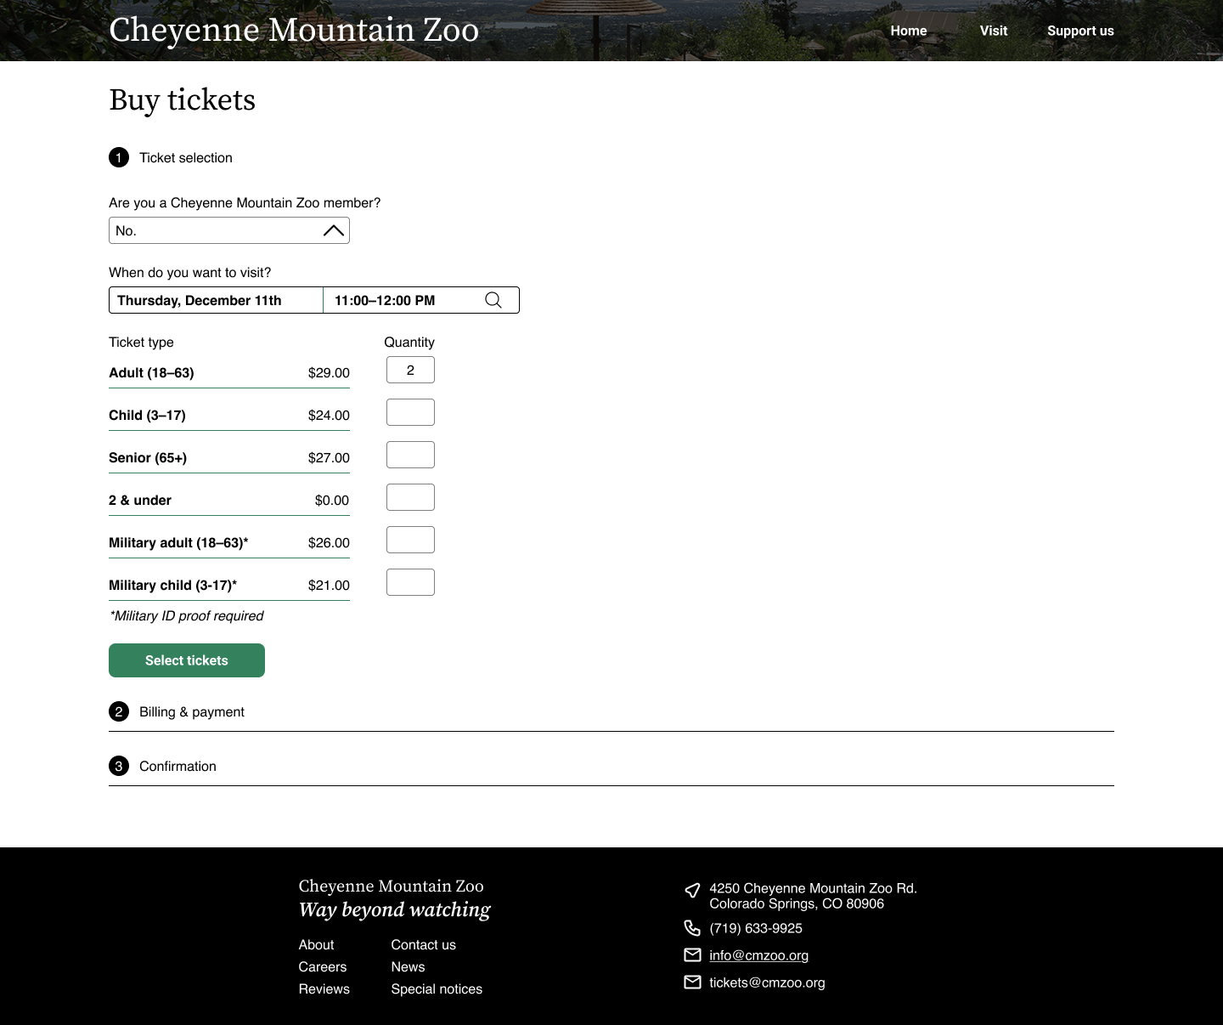Open Support us in the top navigation
This screenshot has width=1223, height=1025.
tap(1080, 31)
